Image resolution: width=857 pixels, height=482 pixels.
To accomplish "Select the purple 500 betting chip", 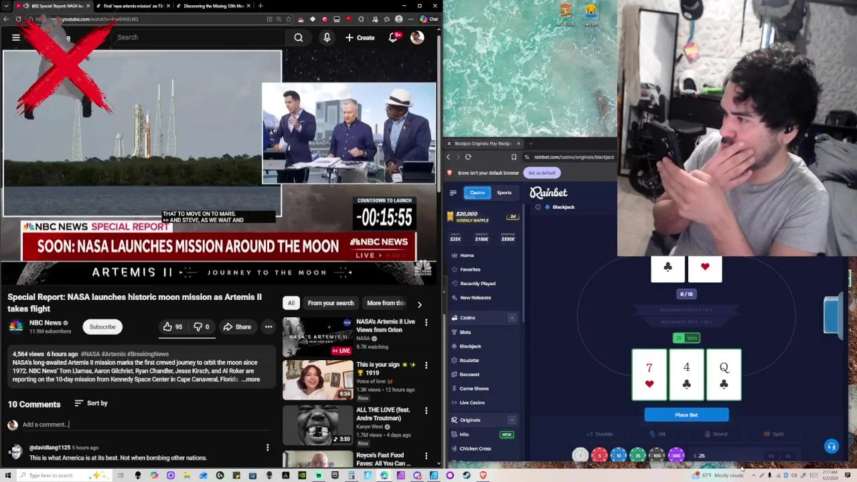I will (676, 455).
